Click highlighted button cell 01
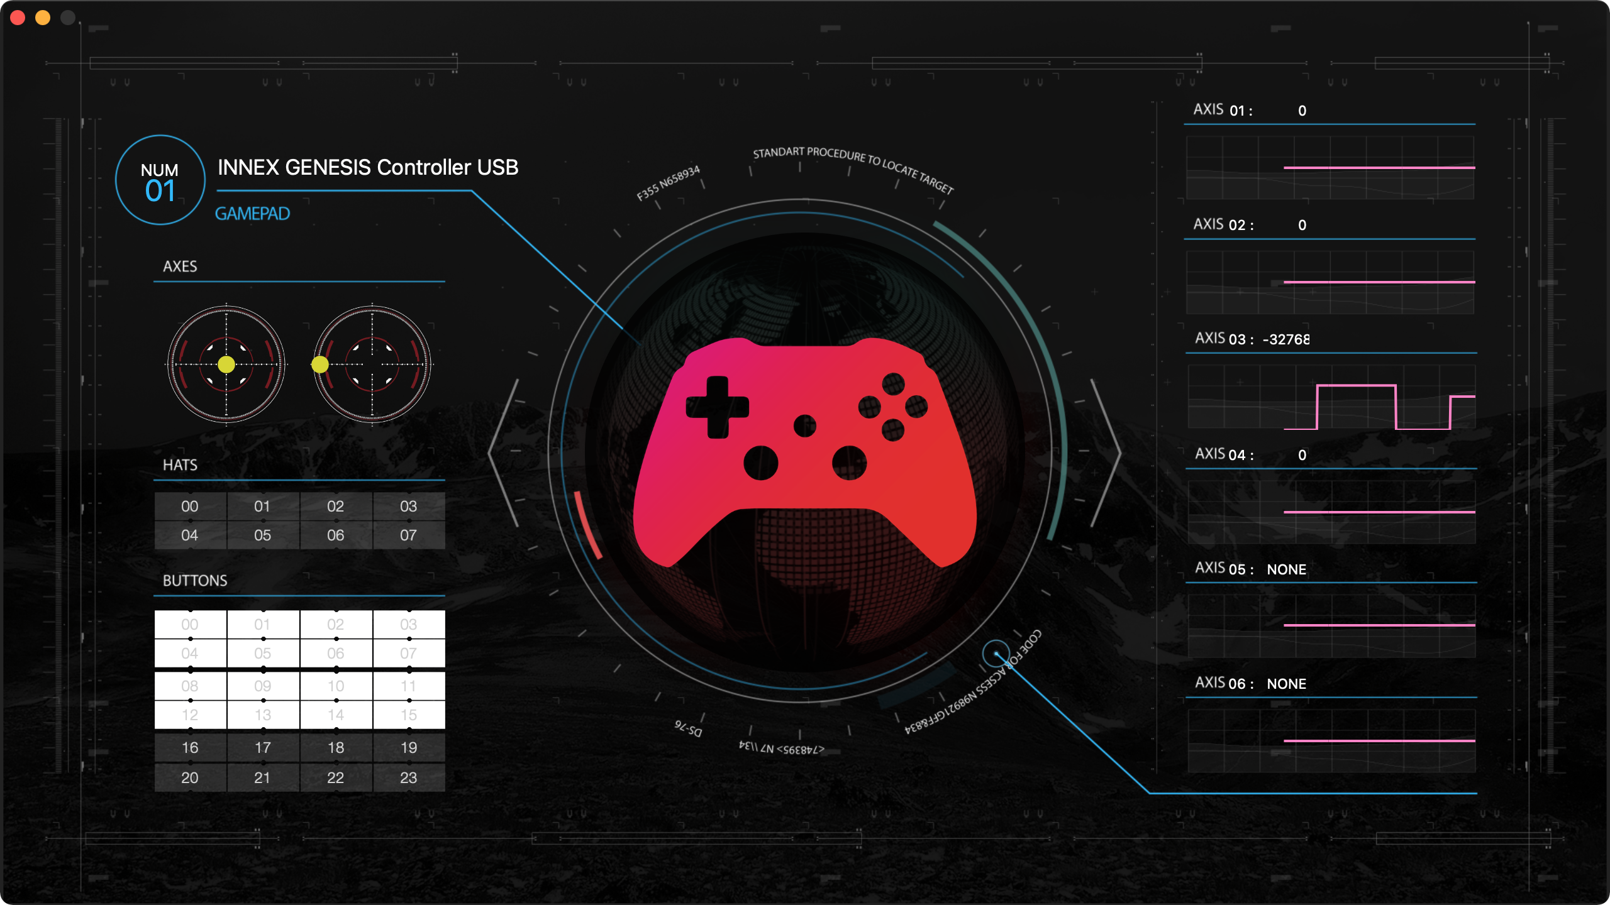 263,624
